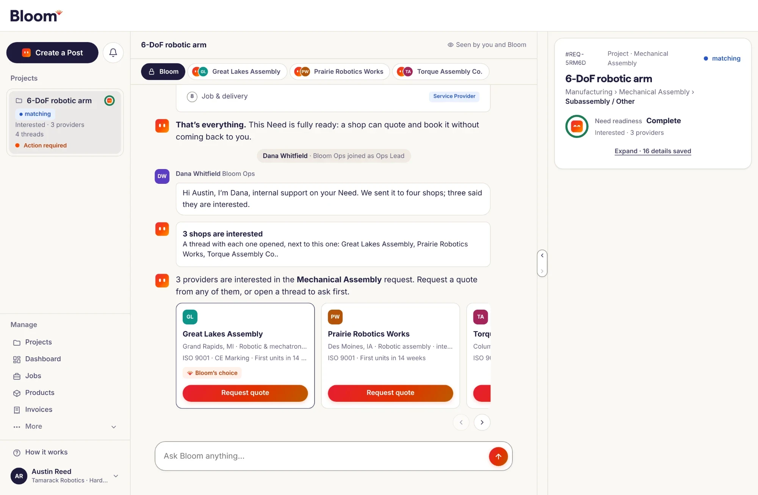Expand the More menu

click(65, 426)
